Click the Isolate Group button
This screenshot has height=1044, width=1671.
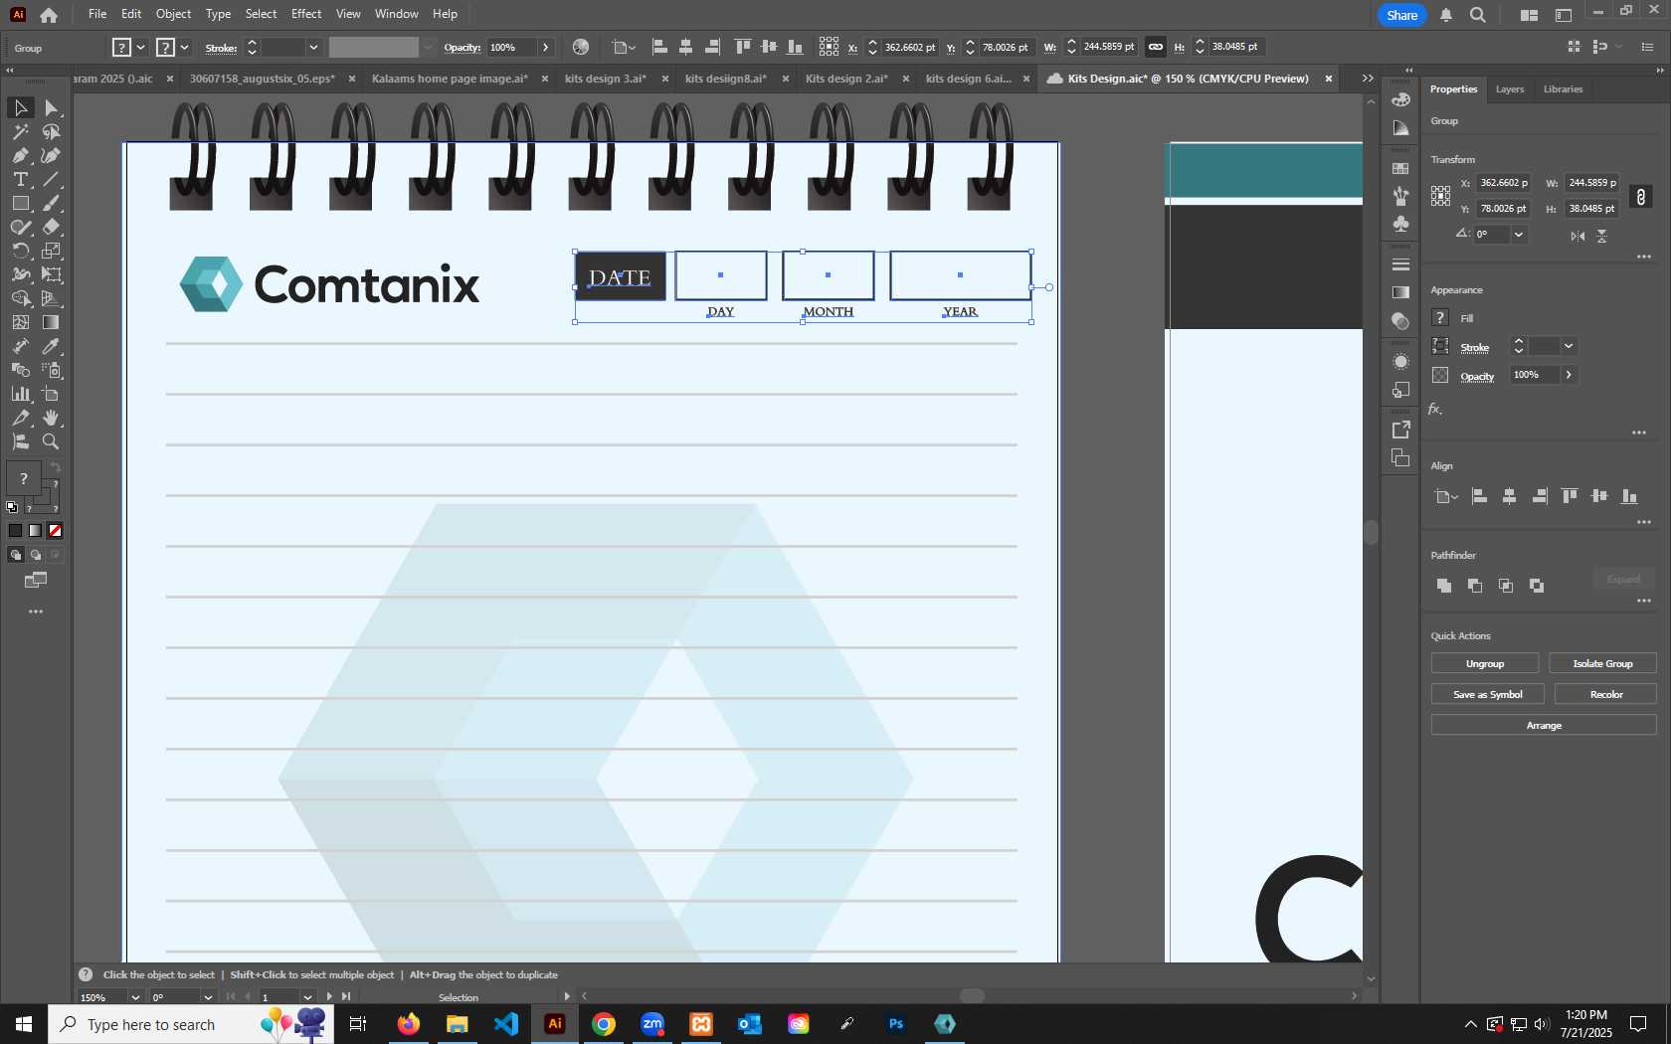[1602, 663]
